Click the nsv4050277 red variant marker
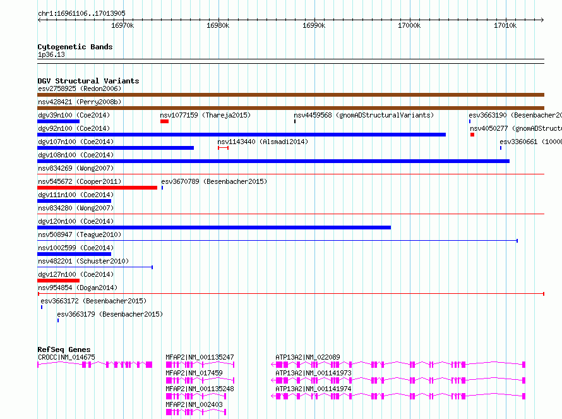The width and height of the screenshot is (562, 419). click(472, 135)
